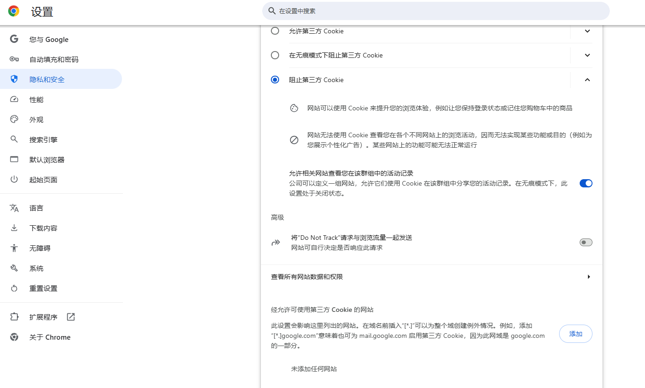Expand the 允许第三方 Cookie details chevron

(587, 31)
